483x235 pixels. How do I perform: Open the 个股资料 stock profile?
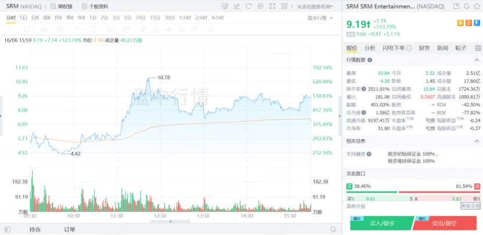(95, 6)
